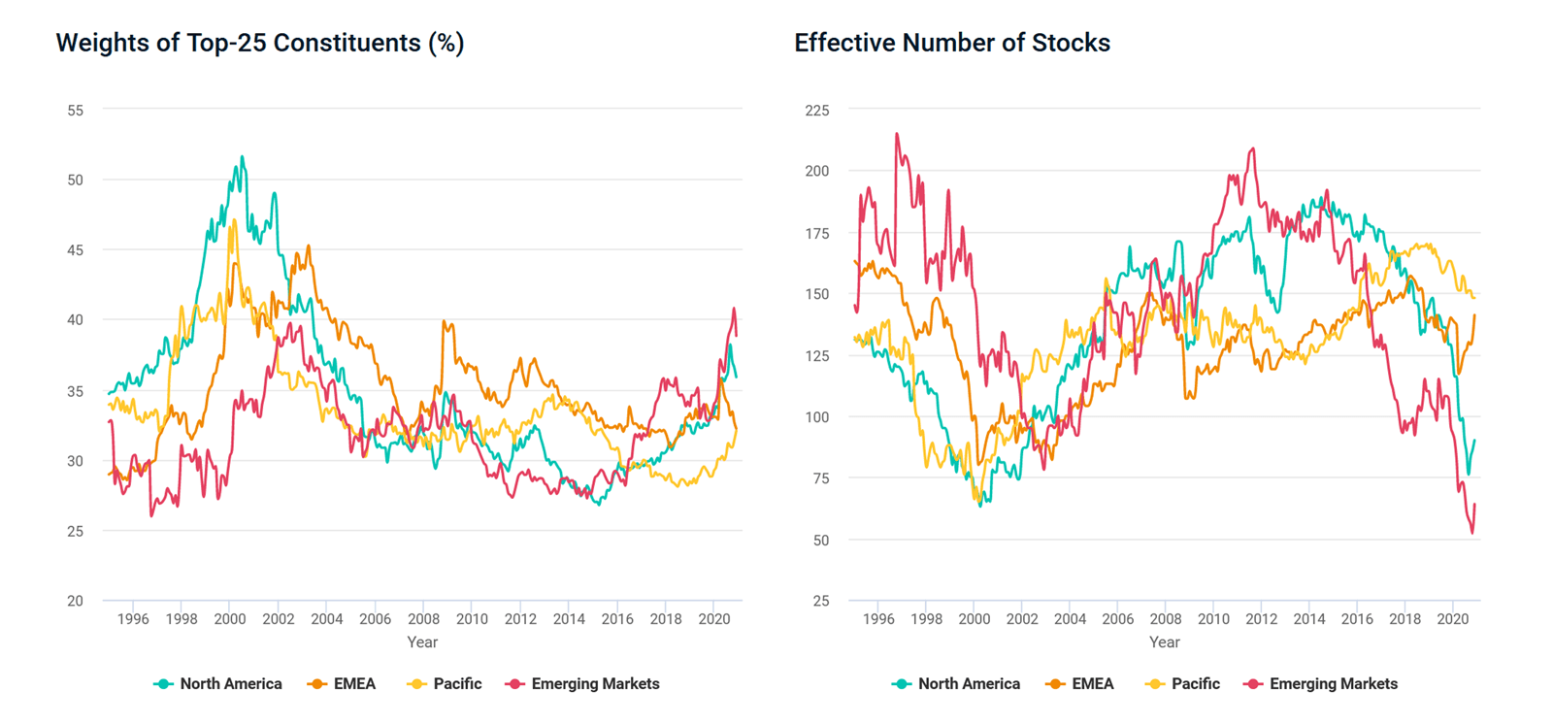The width and height of the screenshot is (1553, 724).
Task: Click teal North America marker in Weights legend
Action: click(x=163, y=684)
